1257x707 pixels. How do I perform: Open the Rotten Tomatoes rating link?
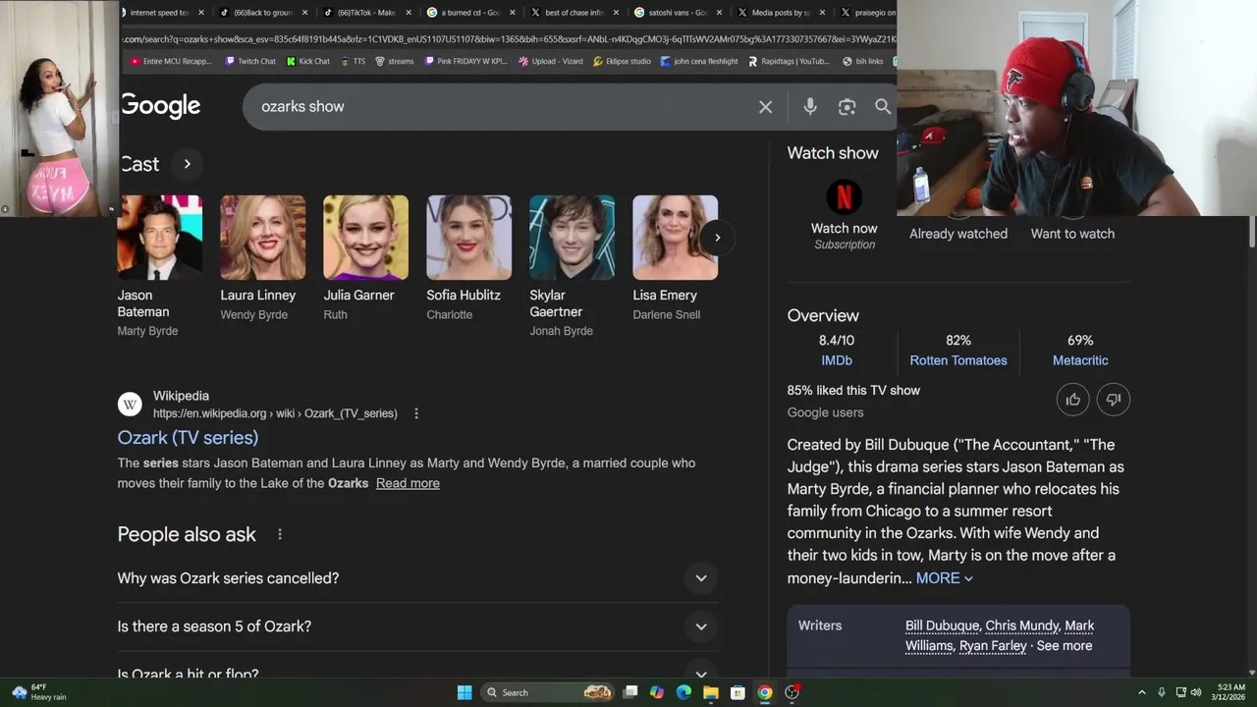[958, 360]
